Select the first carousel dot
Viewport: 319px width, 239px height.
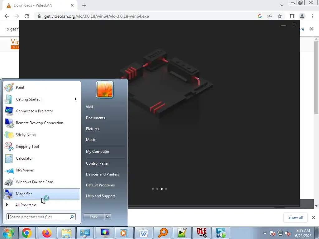[x=153, y=189]
